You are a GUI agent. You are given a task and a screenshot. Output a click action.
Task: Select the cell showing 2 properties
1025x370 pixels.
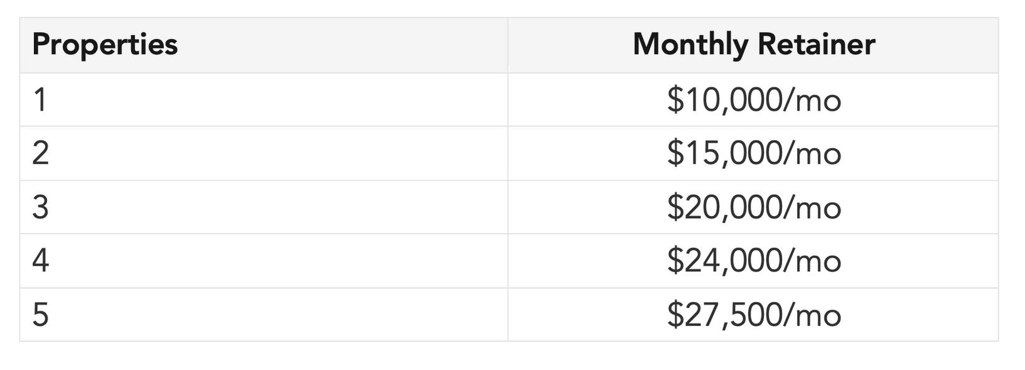[264, 153]
